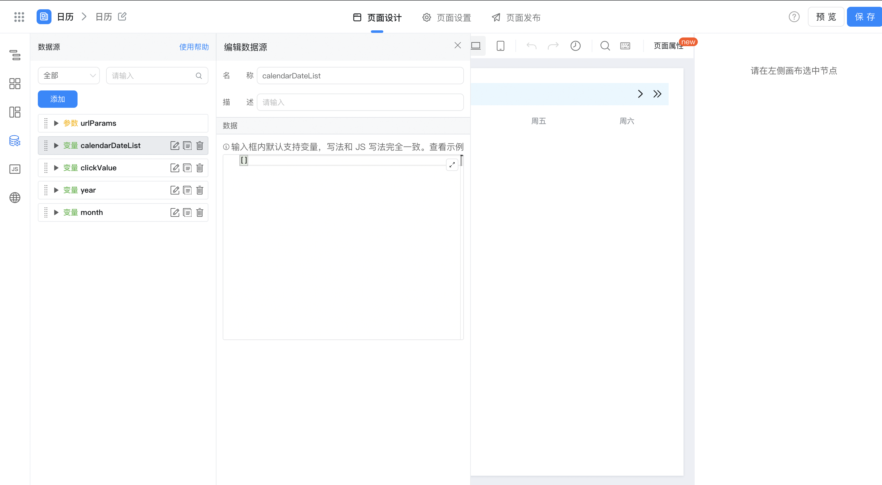The height and width of the screenshot is (485, 882).
Task: Copy the clickValue variable
Action: [x=187, y=168]
